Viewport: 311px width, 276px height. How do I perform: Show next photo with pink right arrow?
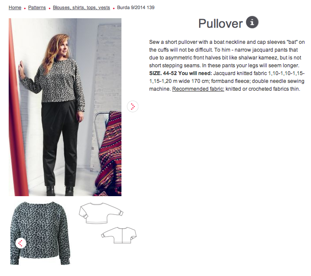tap(133, 107)
